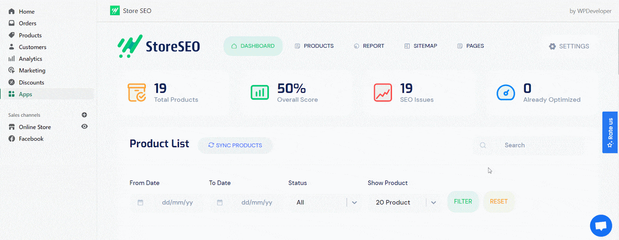This screenshot has height=240, width=619.
Task: Go to Products in left sidebar
Action: [30, 35]
